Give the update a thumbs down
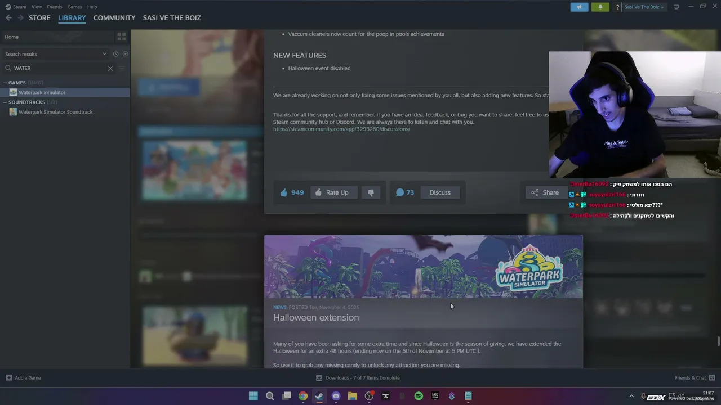 pyautogui.click(x=371, y=192)
